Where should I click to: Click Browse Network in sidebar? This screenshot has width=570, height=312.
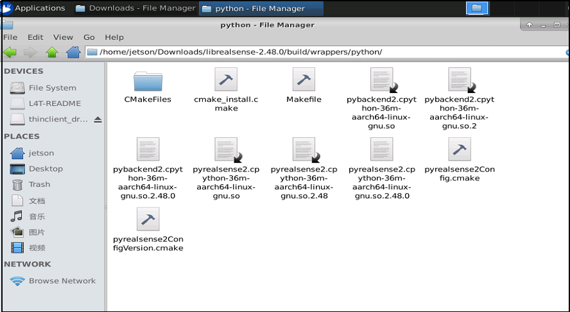(x=53, y=281)
